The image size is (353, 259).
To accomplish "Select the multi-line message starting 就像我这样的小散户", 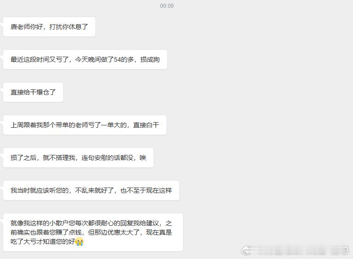I will [93, 232].
